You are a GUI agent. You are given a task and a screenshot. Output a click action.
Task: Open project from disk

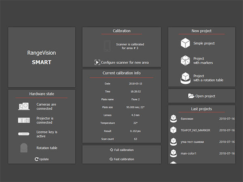coord(202,96)
